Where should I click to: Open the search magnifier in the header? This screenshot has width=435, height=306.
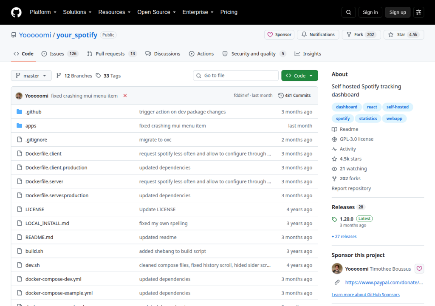point(349,12)
